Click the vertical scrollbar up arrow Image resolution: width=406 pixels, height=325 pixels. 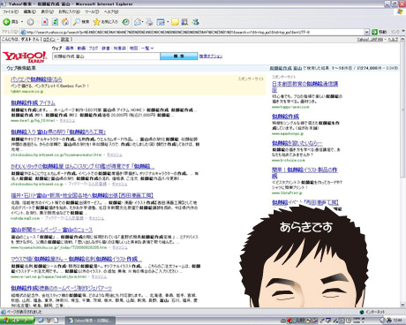click(402, 39)
